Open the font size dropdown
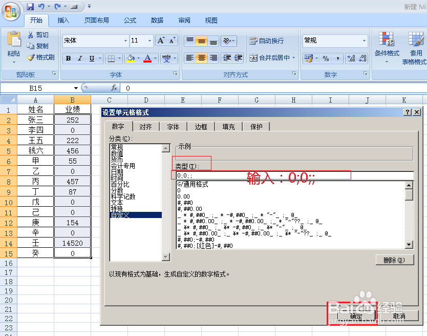427x336 pixels. (150, 41)
